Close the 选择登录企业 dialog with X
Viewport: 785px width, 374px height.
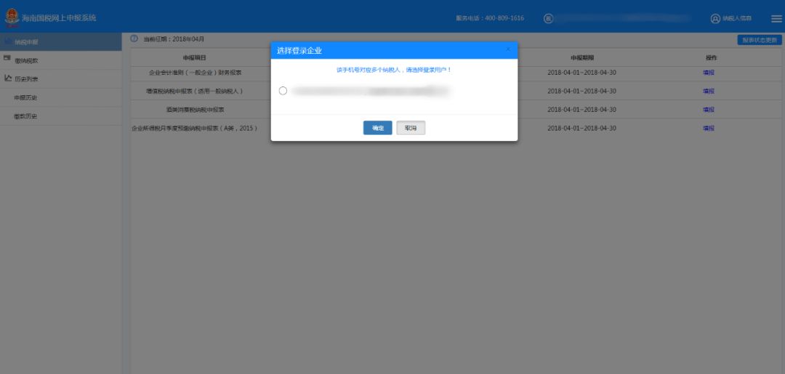(x=508, y=49)
